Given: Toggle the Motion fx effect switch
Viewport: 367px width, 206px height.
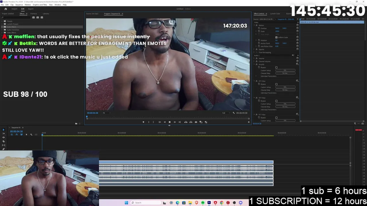Looking at the screenshot, I should 257,25.
